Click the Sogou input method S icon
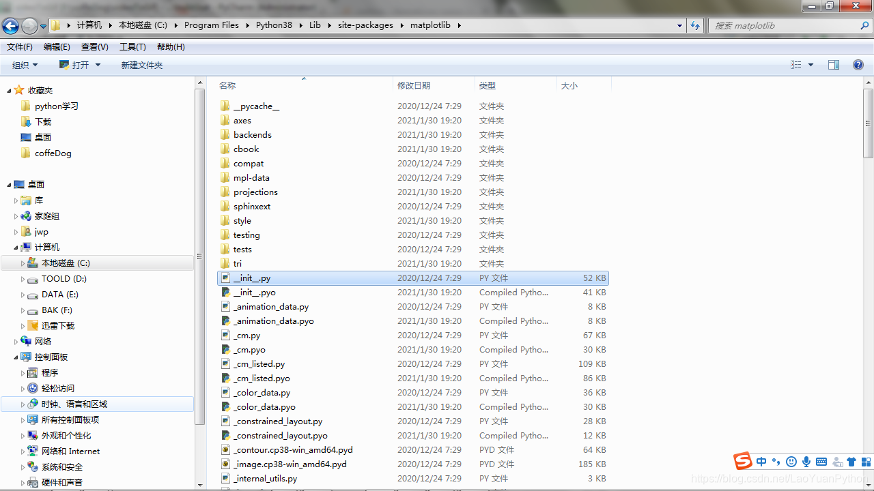The image size is (874, 491). pyautogui.click(x=742, y=461)
